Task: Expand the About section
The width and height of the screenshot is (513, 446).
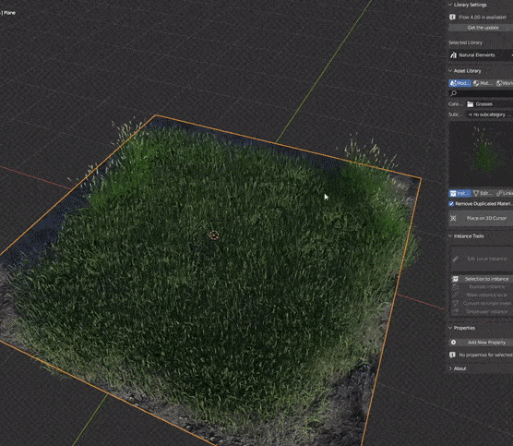Action: point(450,368)
